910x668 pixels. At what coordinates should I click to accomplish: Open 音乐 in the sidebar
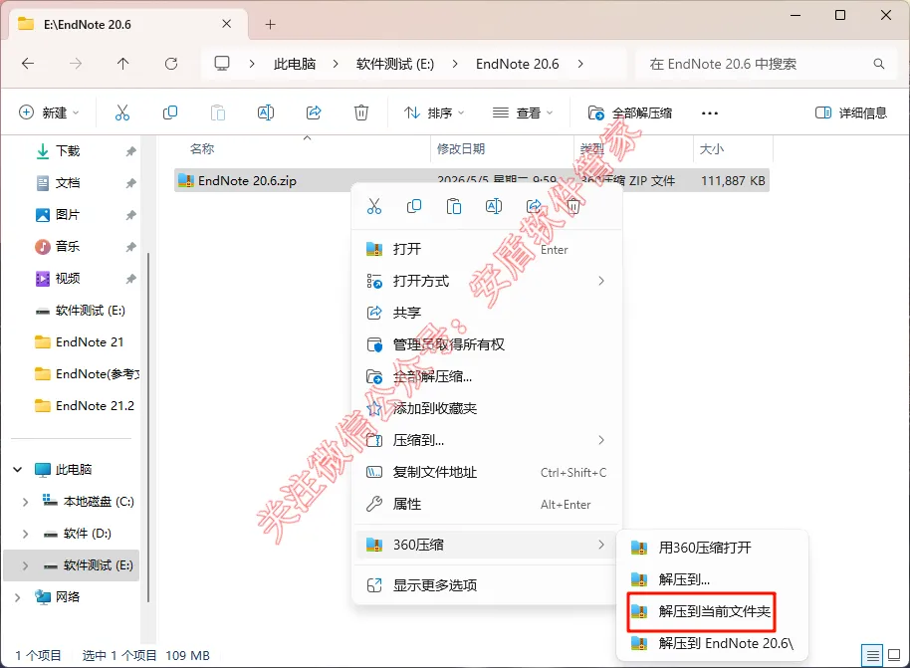[68, 247]
